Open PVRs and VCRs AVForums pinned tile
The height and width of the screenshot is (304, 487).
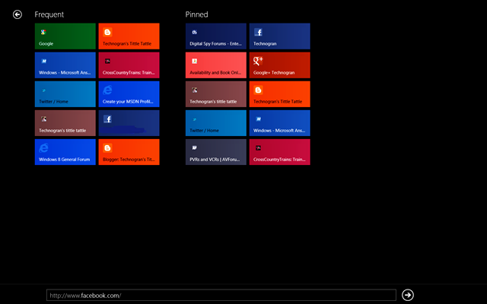pos(216,152)
